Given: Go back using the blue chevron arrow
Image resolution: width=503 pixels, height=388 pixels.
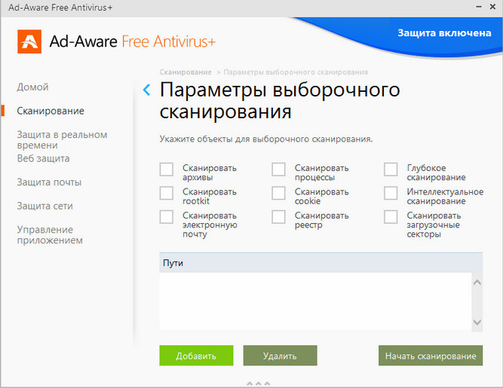Looking at the screenshot, I should pos(146,90).
